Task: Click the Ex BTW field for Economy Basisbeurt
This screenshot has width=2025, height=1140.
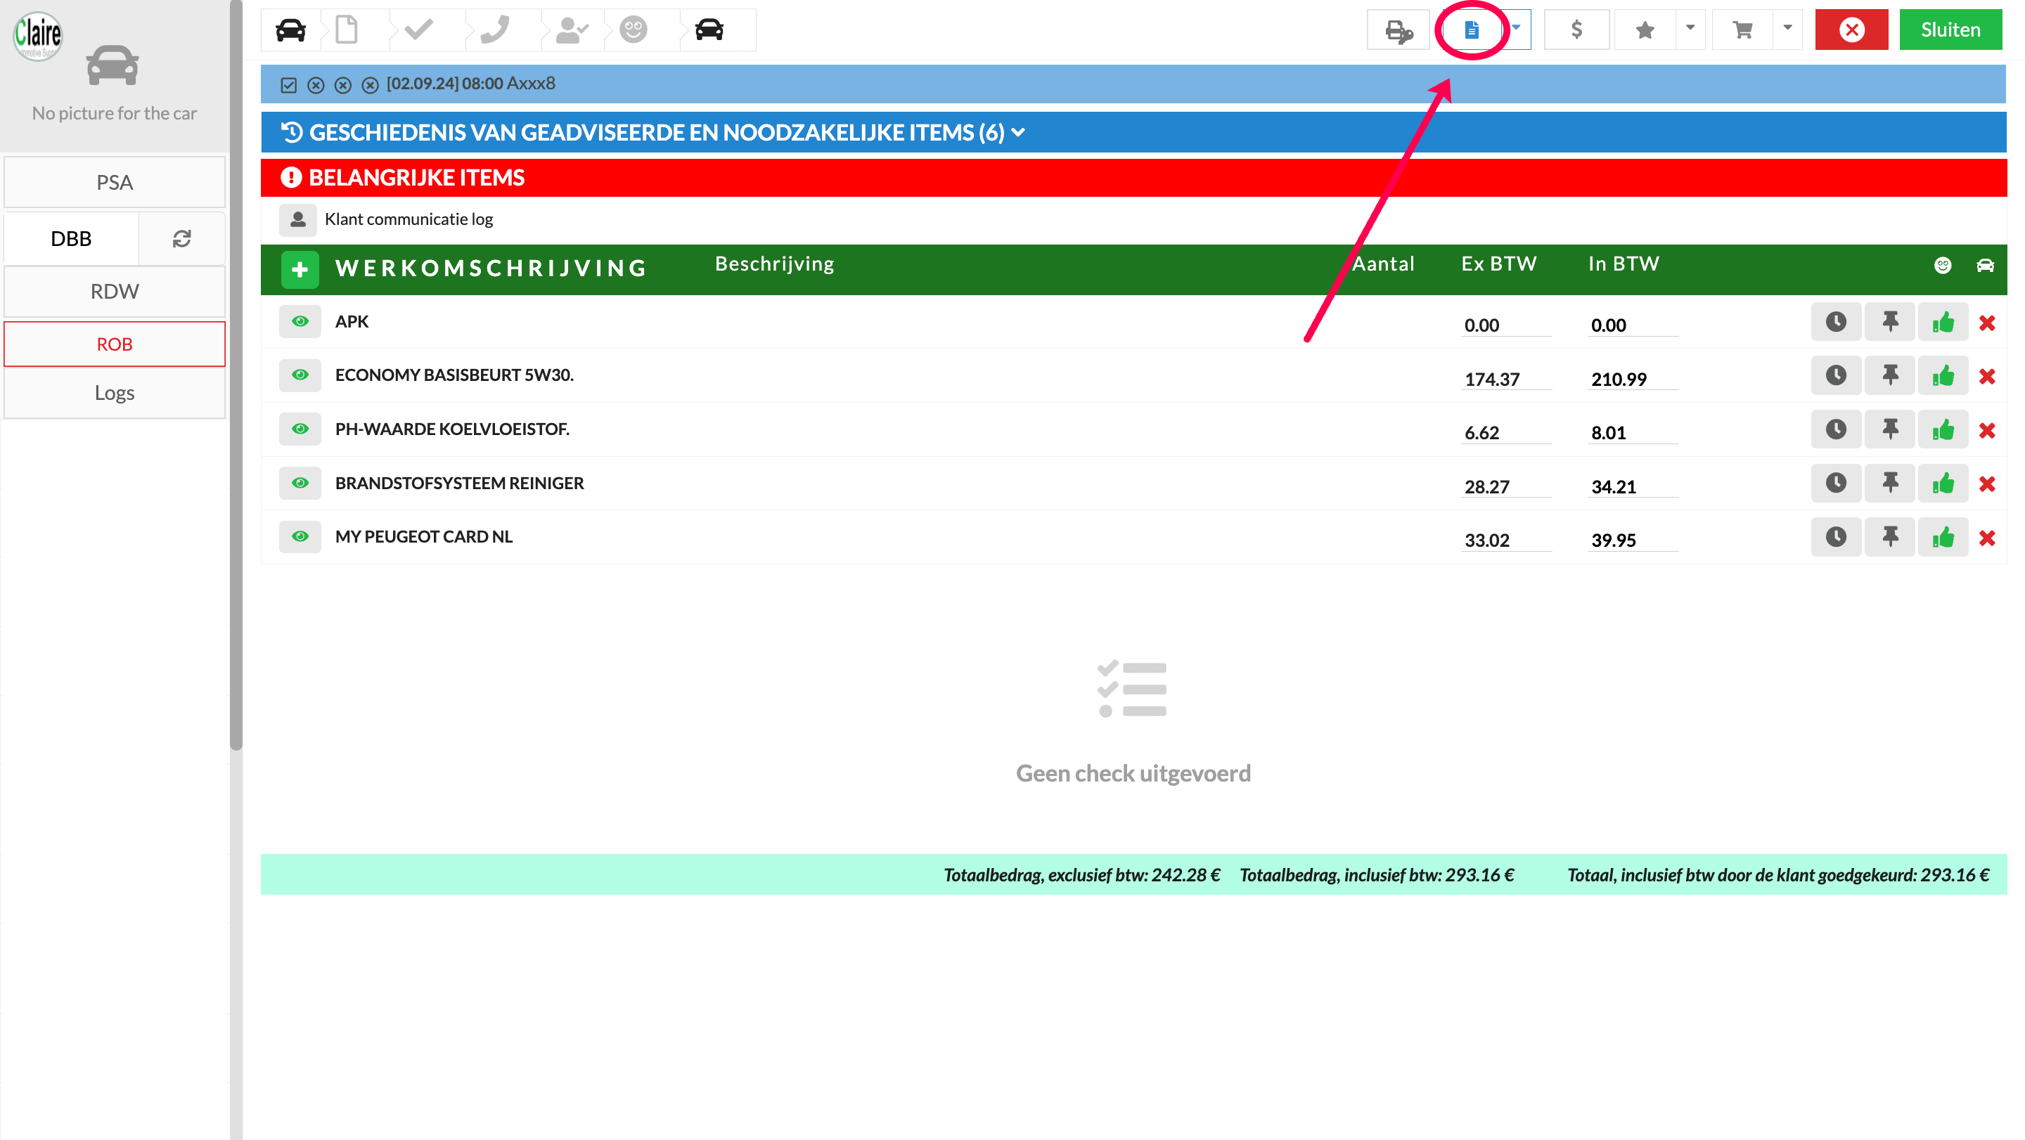Action: point(1505,379)
